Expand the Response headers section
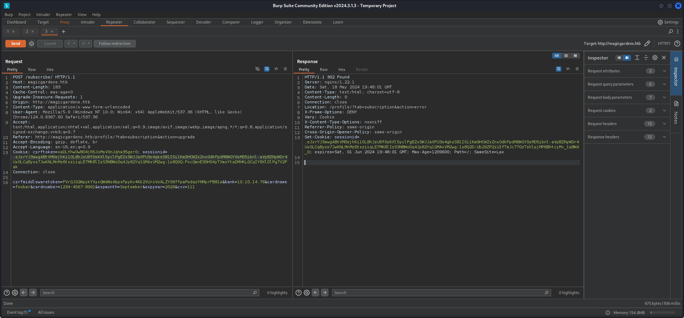 click(x=664, y=137)
